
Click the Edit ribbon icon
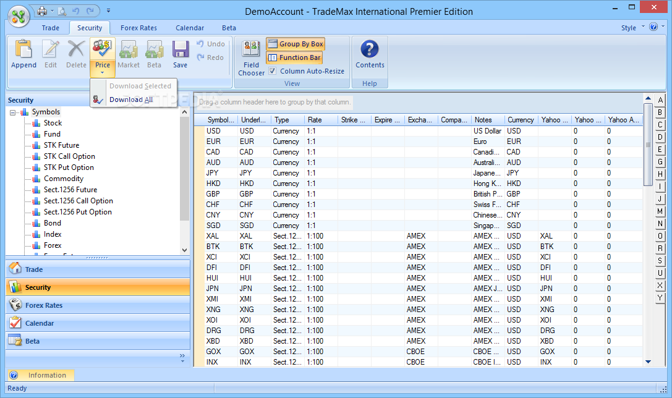point(51,54)
